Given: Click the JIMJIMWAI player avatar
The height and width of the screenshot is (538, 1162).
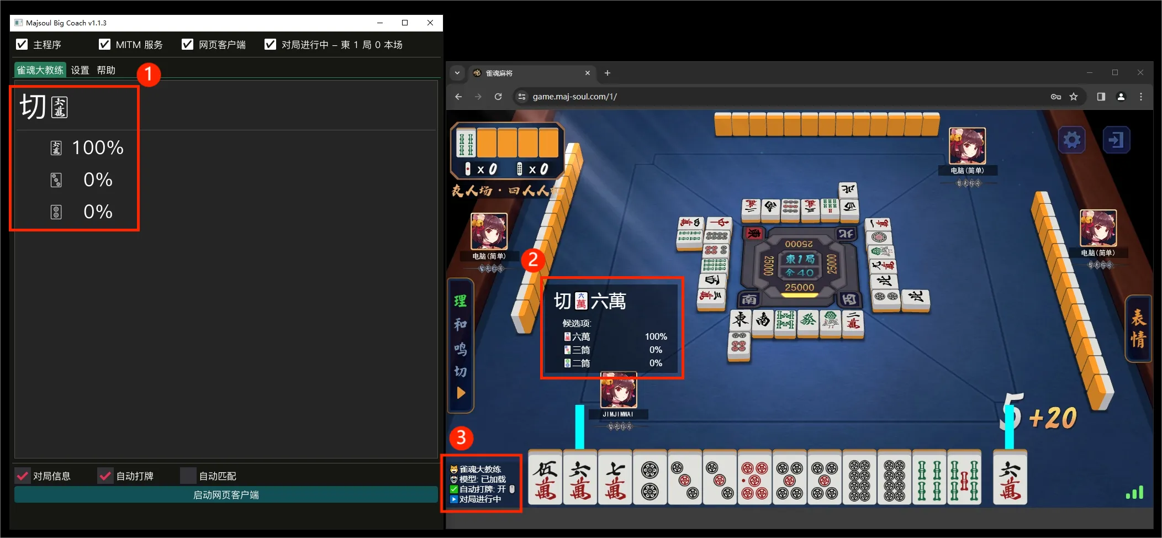Looking at the screenshot, I should [x=619, y=391].
